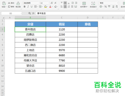Click the distributed alignment icon

(76, 6)
